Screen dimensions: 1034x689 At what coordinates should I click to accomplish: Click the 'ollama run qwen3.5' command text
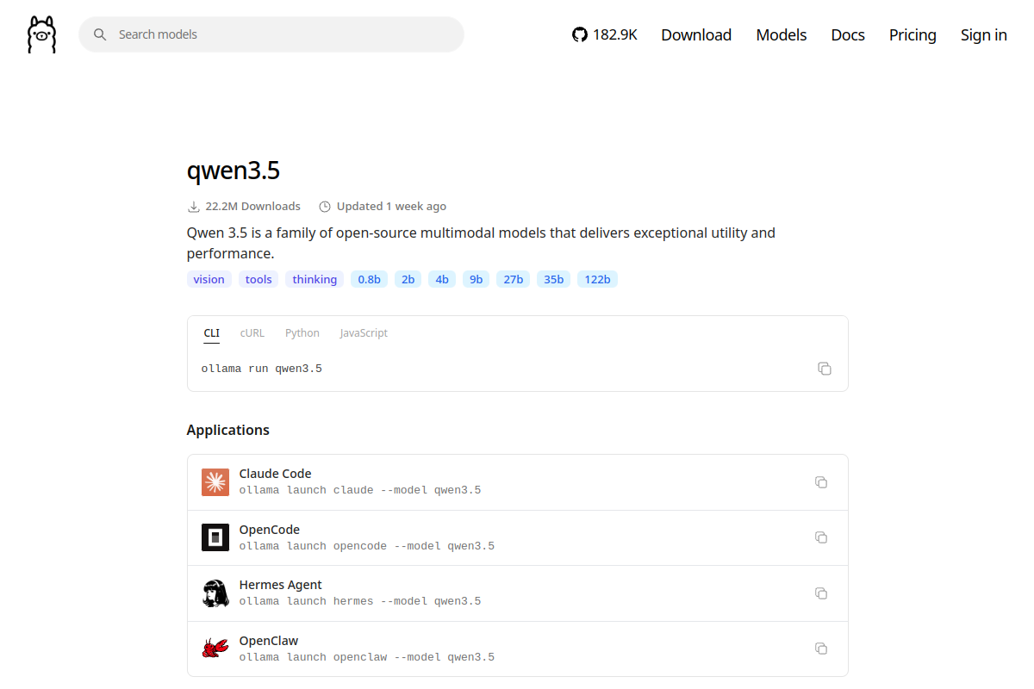pyautogui.click(x=262, y=369)
